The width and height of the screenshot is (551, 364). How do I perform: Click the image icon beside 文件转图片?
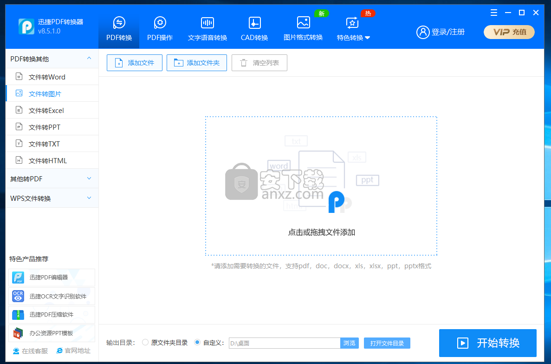point(19,93)
